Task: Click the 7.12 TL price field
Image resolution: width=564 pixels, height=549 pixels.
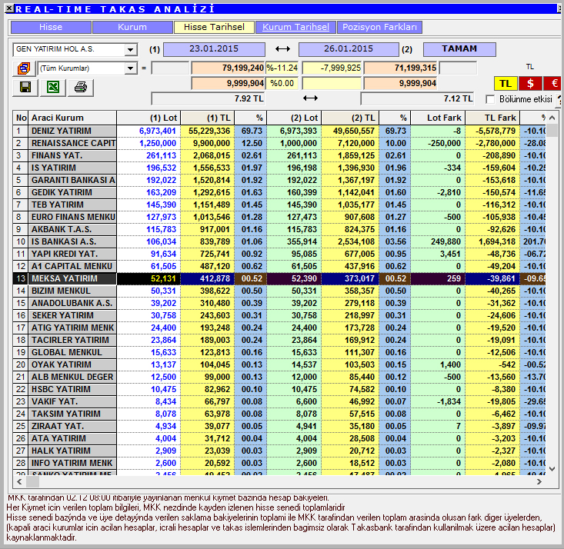Action: (x=417, y=98)
